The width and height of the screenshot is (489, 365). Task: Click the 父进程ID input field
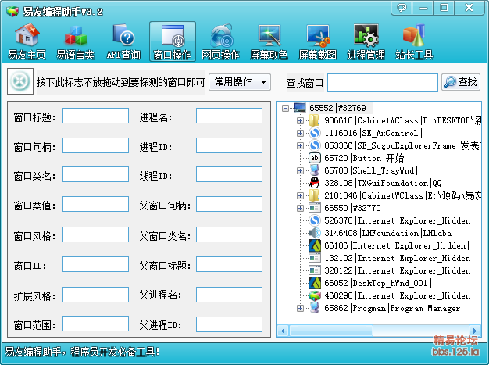[229, 324]
